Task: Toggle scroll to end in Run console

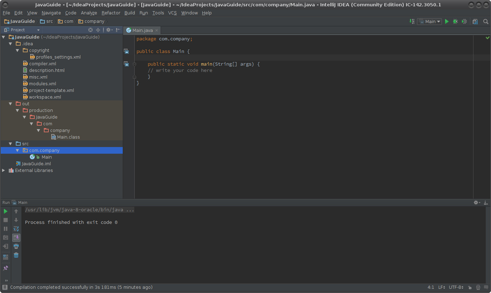Action: tap(16, 238)
